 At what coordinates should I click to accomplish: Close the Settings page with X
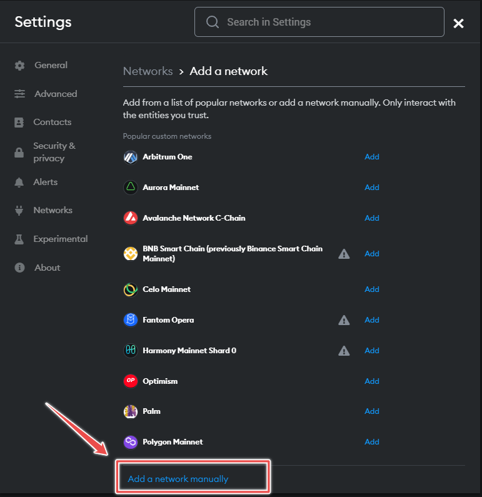pyautogui.click(x=458, y=23)
